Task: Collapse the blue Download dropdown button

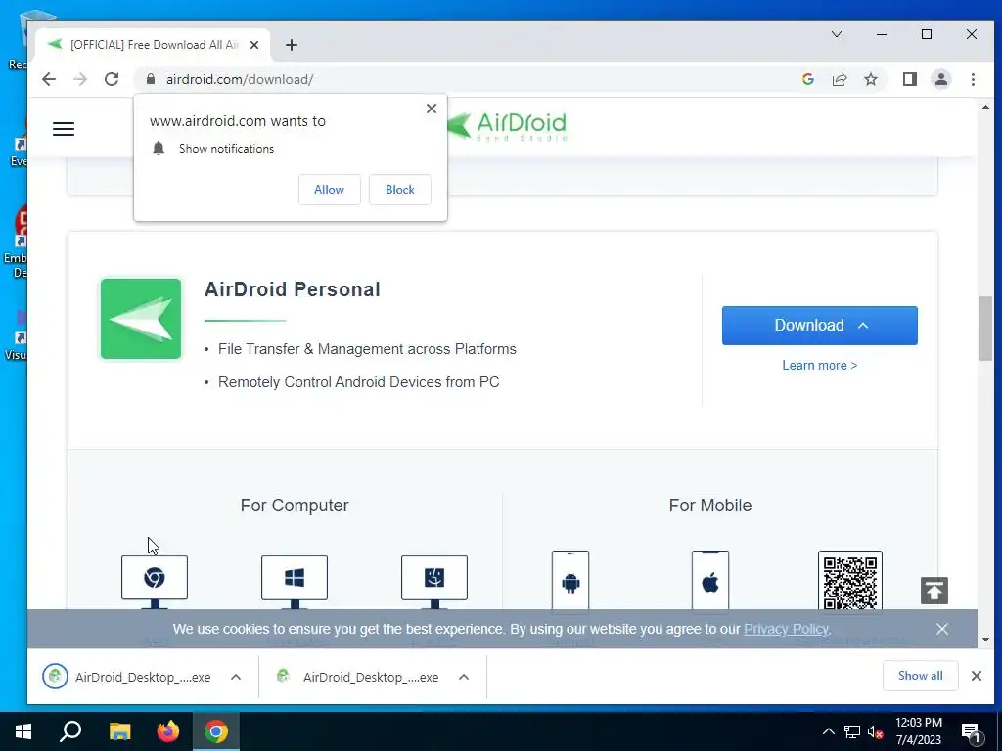Action: (820, 325)
